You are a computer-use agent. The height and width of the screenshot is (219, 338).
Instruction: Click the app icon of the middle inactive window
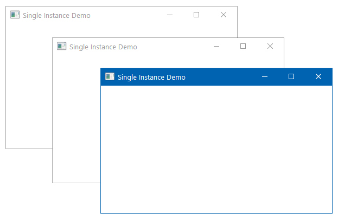pos(61,46)
